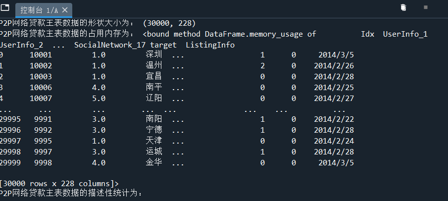The width and height of the screenshot is (448, 201).
Task: Click the 描述性统计为 output line at bottom
Action: [x=72, y=194]
